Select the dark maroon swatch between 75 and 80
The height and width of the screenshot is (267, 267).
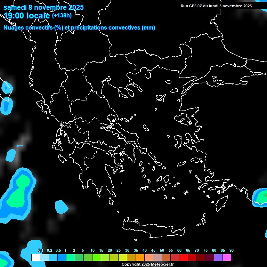(x=210, y=258)
